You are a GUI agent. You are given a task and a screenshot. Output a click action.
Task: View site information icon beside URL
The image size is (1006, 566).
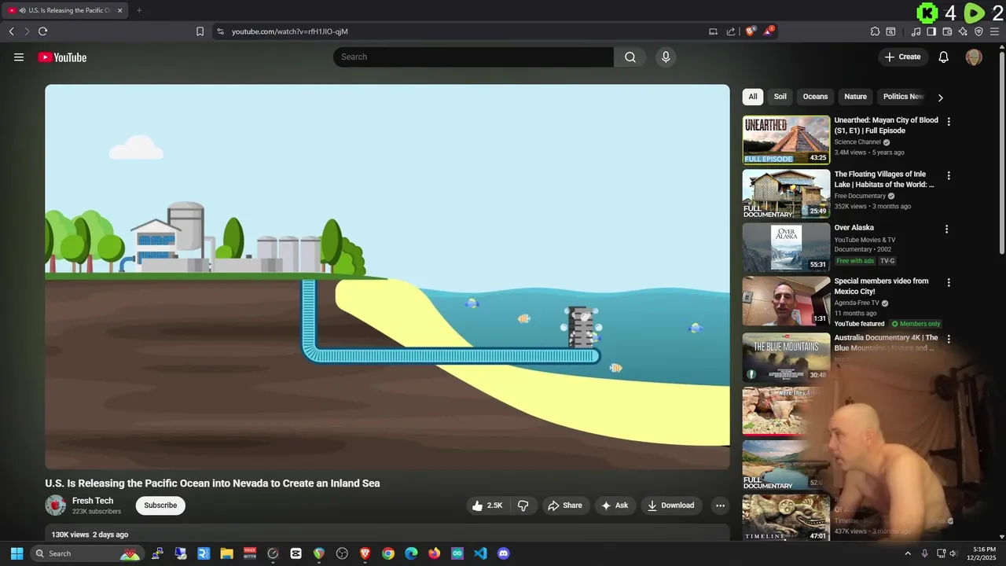point(220,31)
